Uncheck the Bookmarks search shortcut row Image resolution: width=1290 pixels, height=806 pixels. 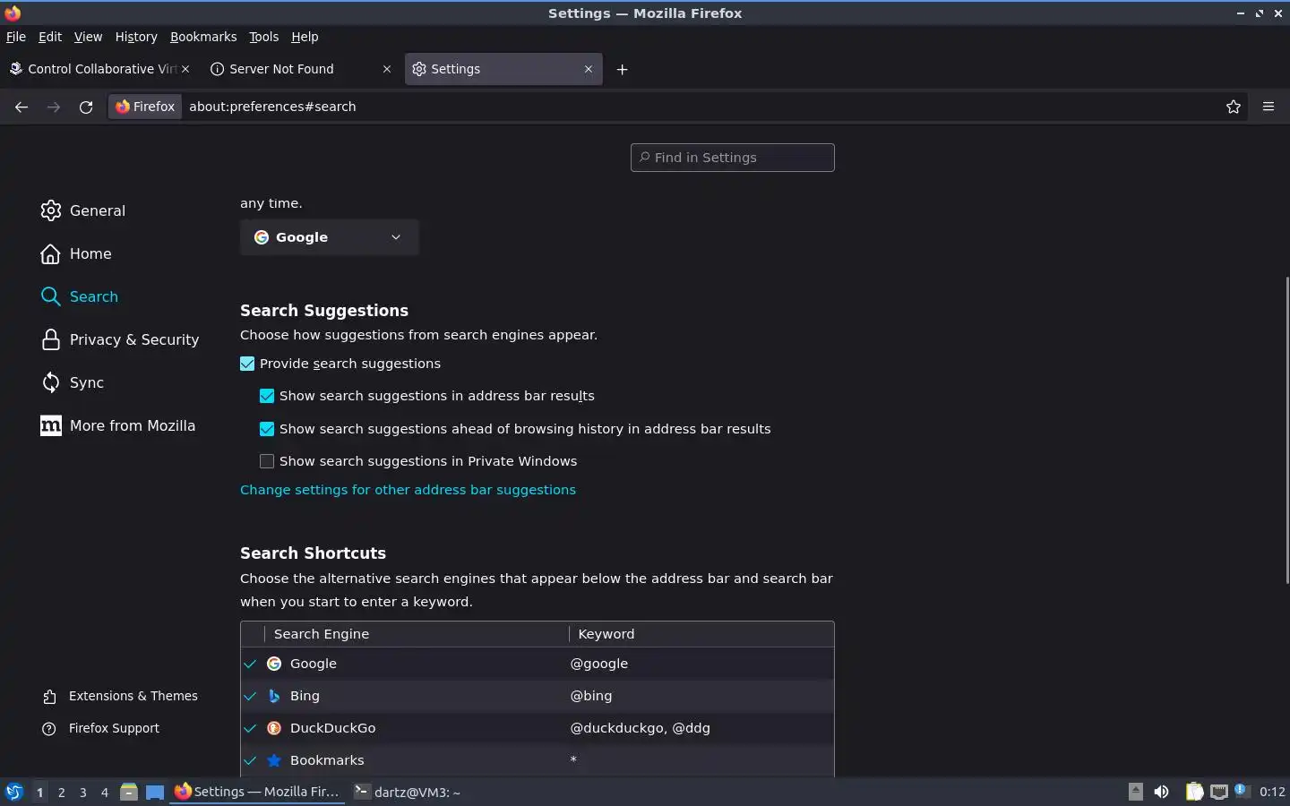coord(250,760)
